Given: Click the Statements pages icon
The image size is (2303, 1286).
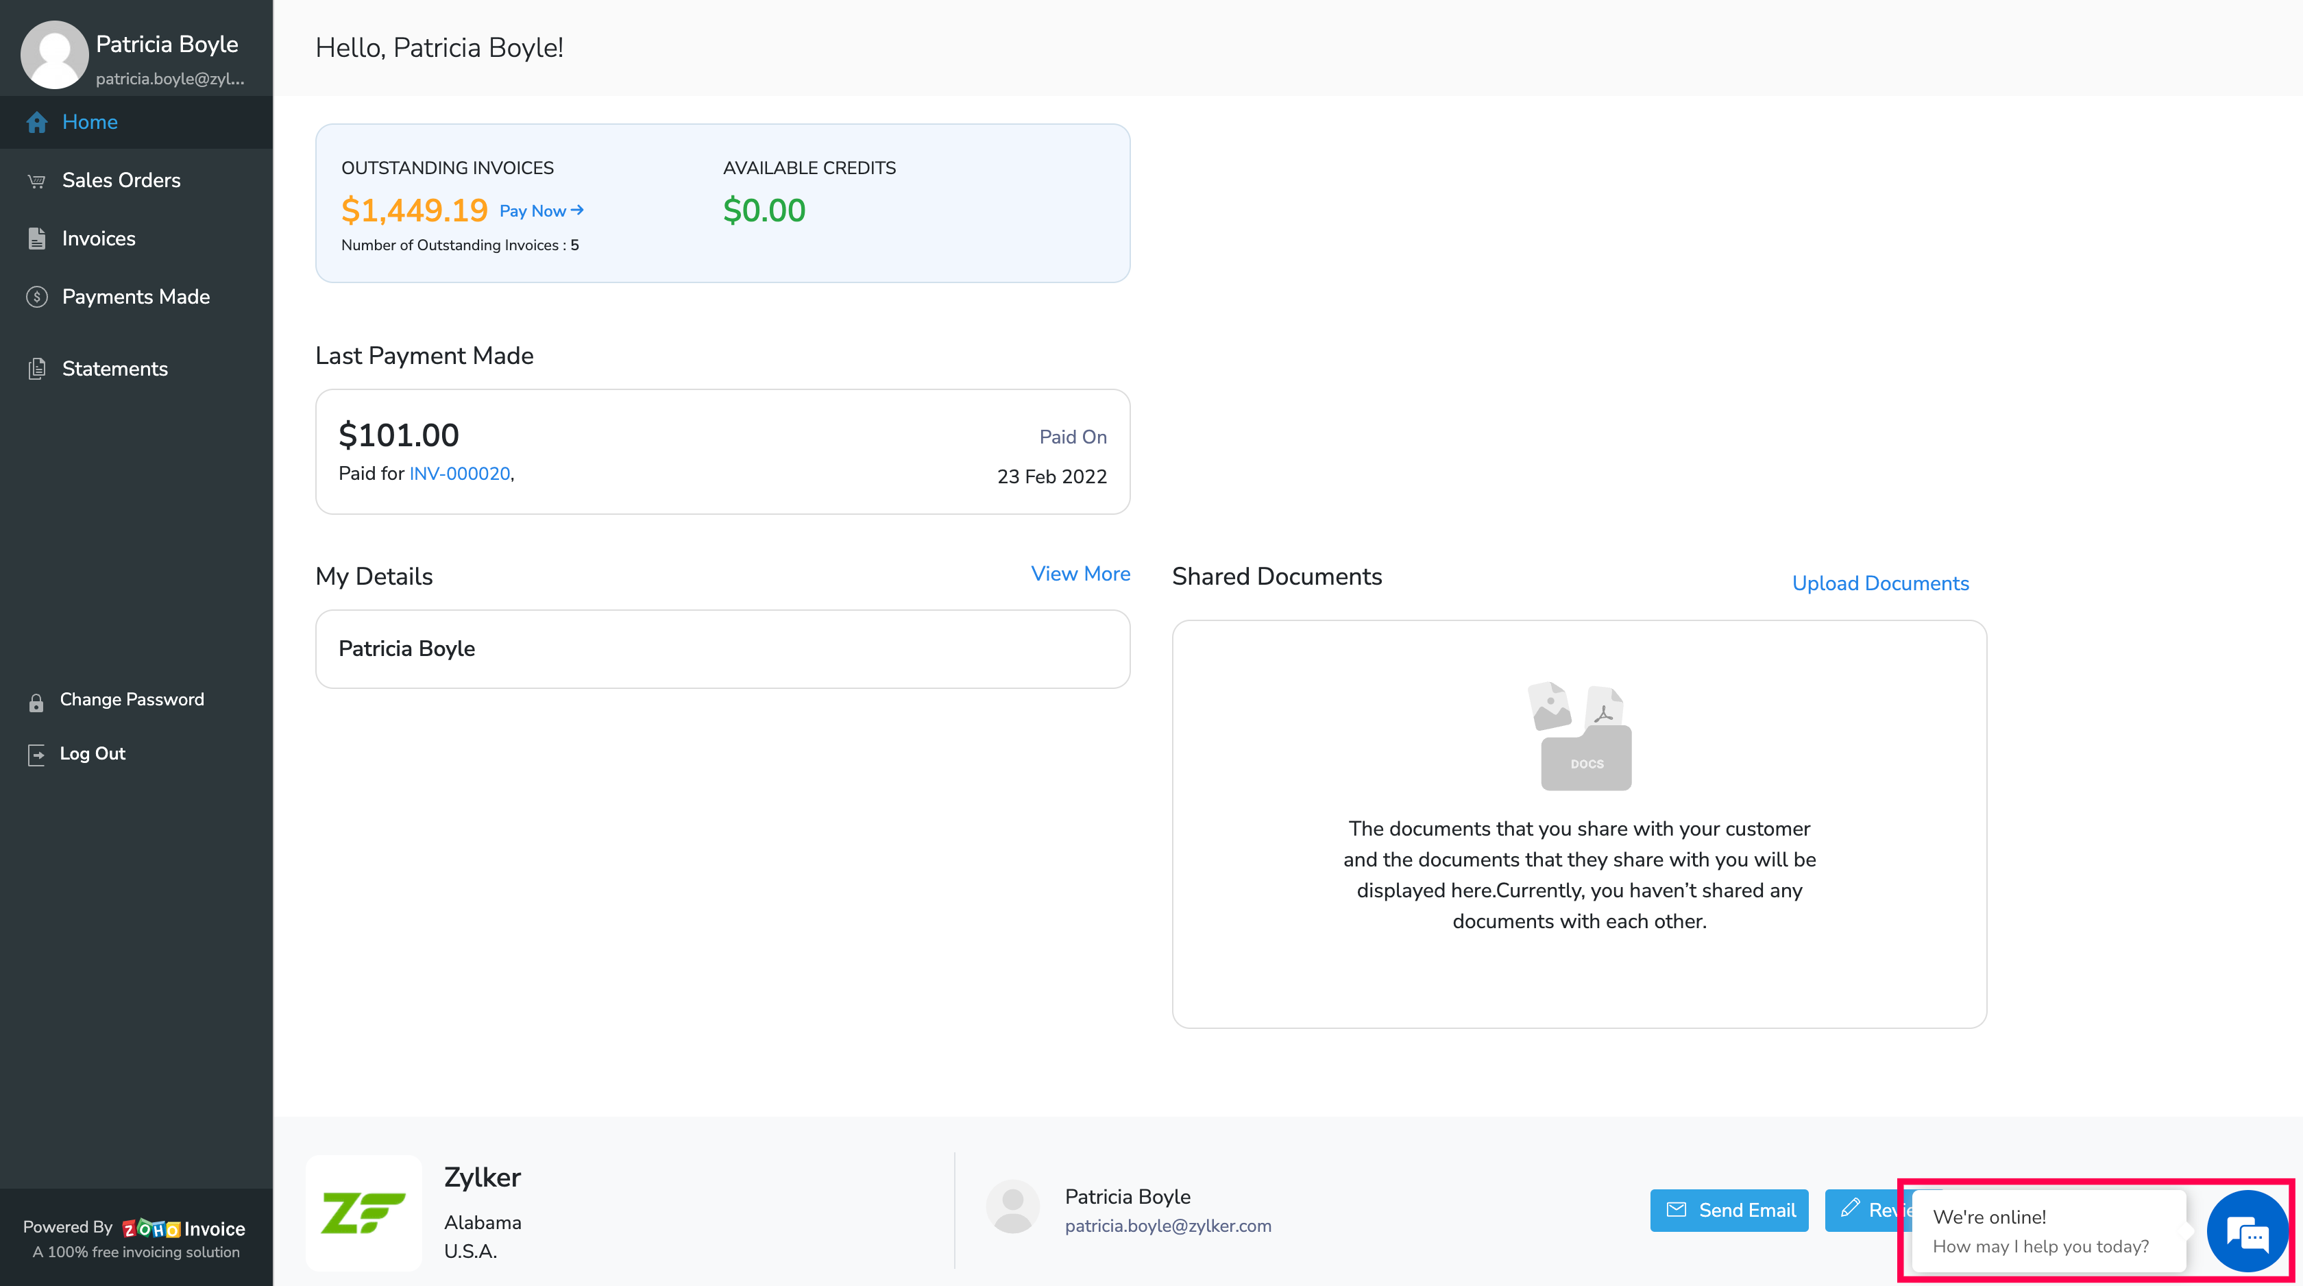Looking at the screenshot, I should click(x=36, y=368).
